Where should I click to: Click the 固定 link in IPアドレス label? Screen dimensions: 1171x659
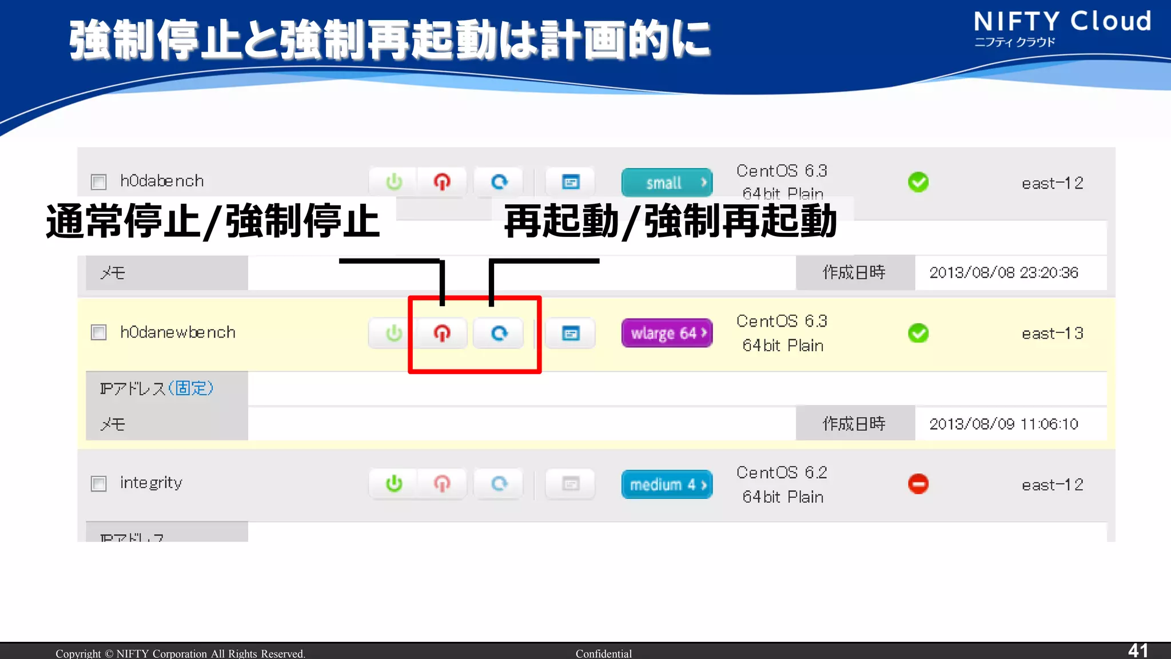point(190,388)
